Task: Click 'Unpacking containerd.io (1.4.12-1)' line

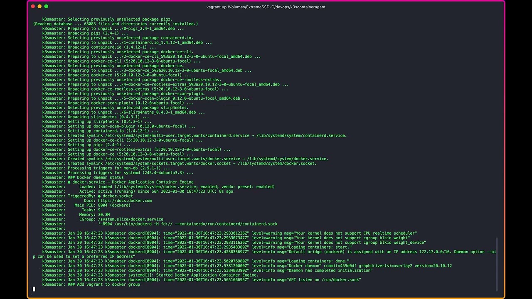Action: (x=99, y=47)
